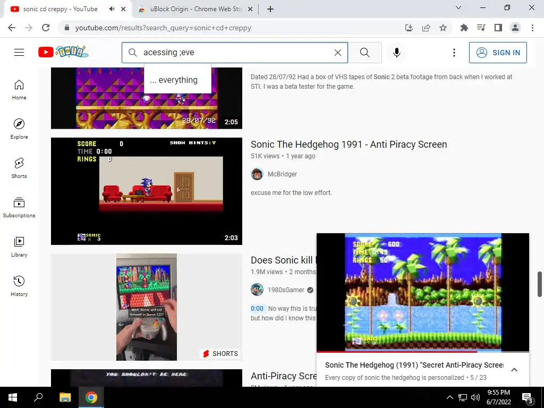
Task: Reload the current page
Action: (x=46, y=28)
